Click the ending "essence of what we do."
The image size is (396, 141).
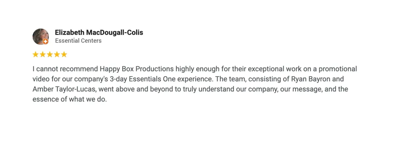(70, 99)
